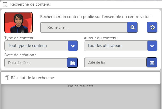Click the Type de contenu label

(19, 38)
